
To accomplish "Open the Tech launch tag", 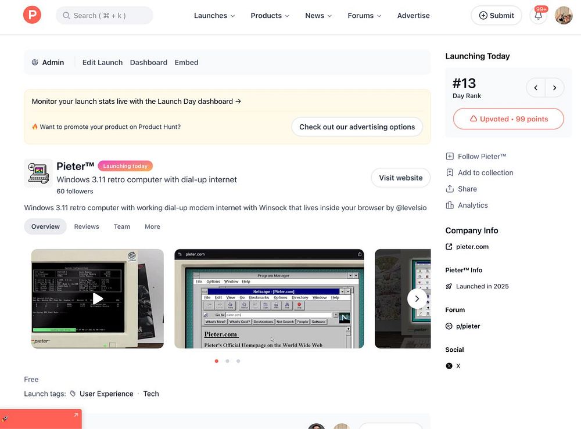I will (151, 394).
